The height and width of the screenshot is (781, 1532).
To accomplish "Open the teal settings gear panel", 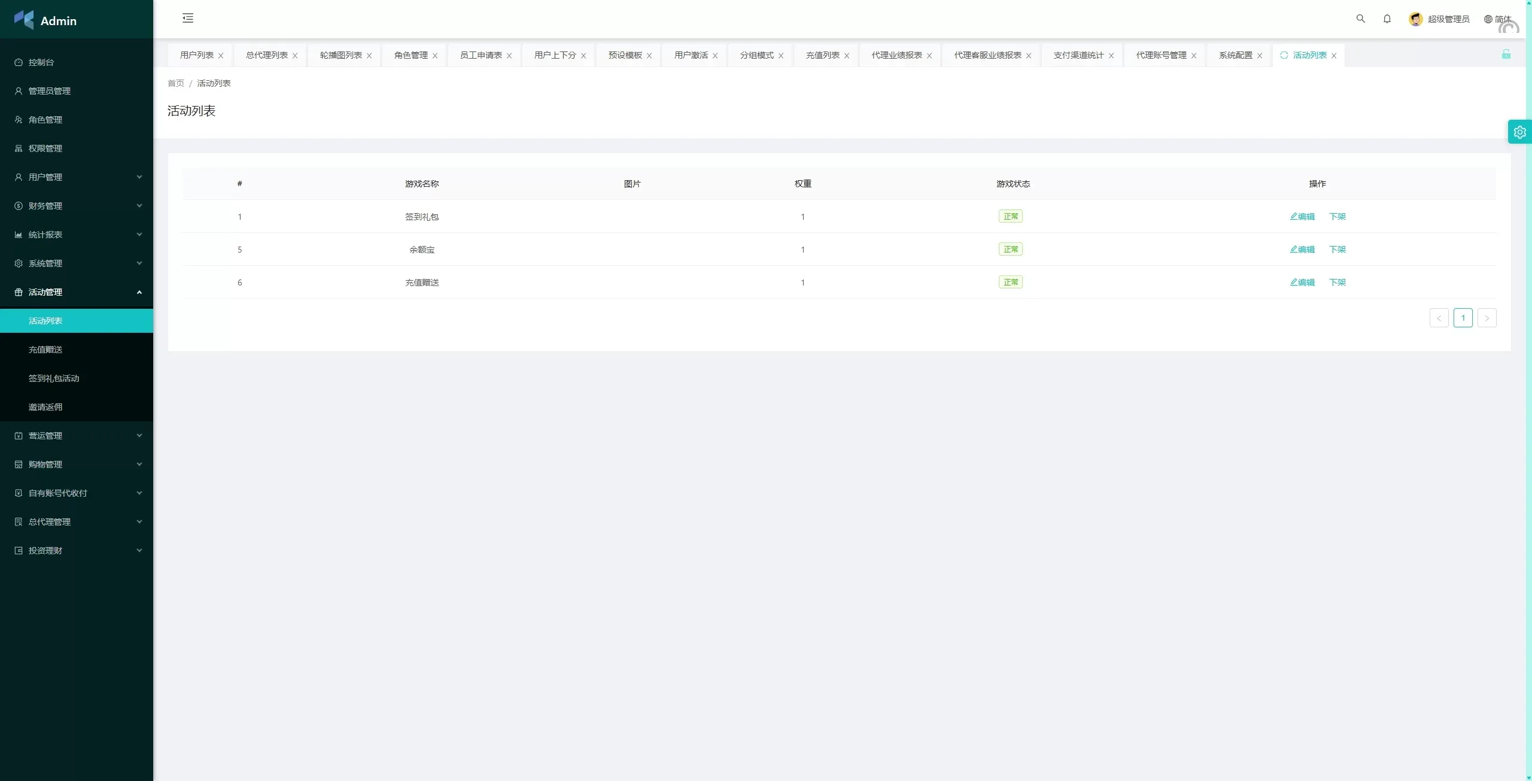I will pos(1519,132).
